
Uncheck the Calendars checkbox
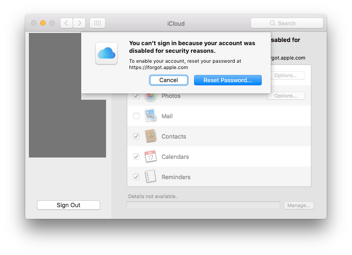point(136,157)
